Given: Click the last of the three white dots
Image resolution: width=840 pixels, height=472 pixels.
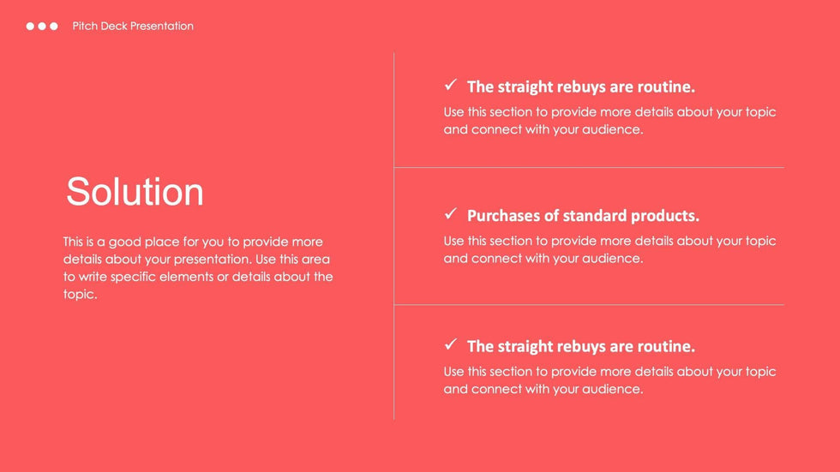Looking at the screenshot, I should click(x=54, y=27).
